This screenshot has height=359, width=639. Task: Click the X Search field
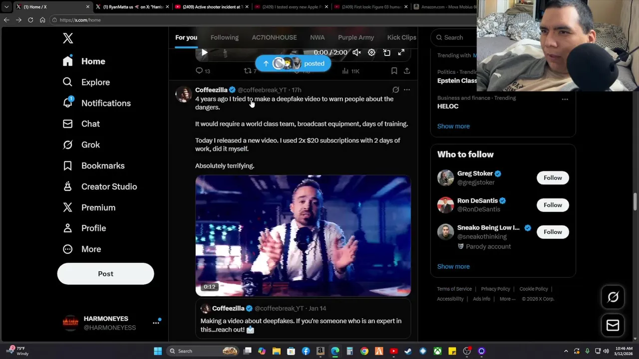(453, 37)
